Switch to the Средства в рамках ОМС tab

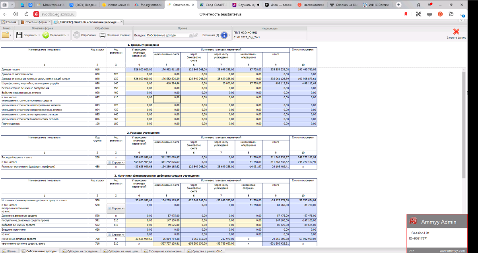207,251
